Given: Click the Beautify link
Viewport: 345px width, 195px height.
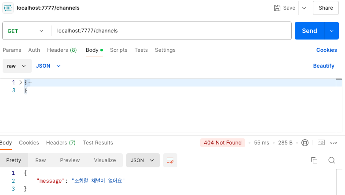Looking at the screenshot, I should [x=324, y=66].
